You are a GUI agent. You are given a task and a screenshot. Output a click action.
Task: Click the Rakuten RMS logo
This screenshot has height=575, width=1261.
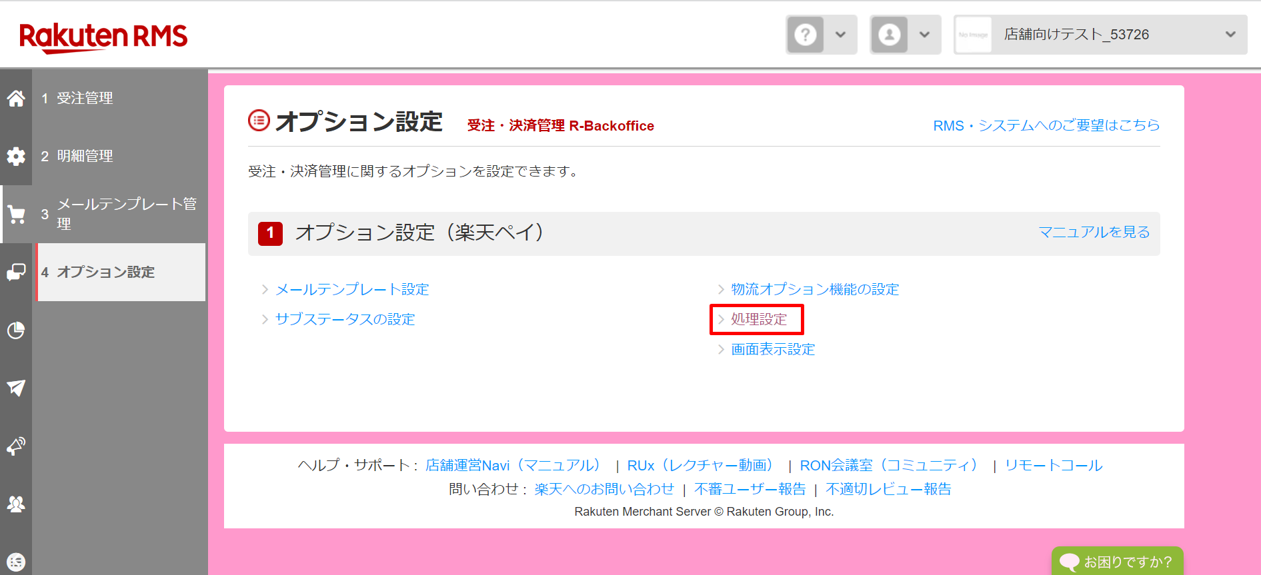pyautogui.click(x=103, y=37)
